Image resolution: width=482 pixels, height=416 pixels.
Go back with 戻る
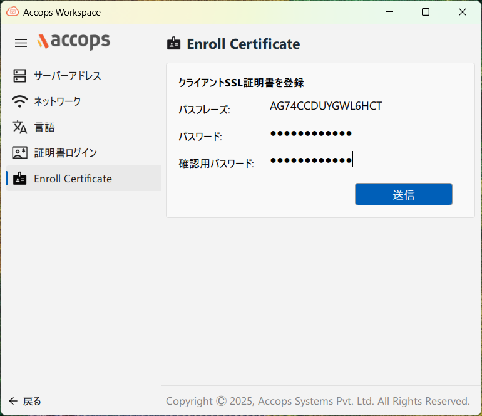[25, 401]
